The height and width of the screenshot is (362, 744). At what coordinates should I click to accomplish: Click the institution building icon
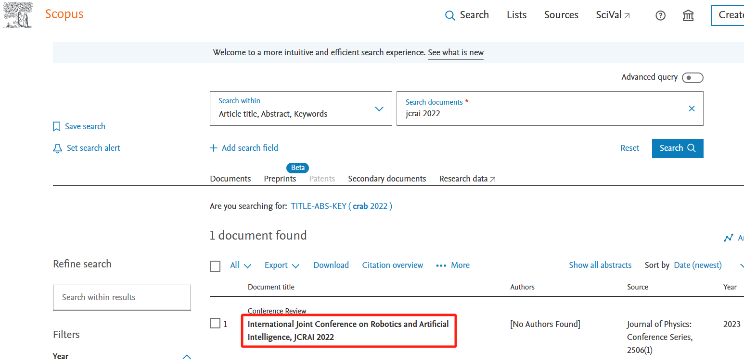click(688, 15)
